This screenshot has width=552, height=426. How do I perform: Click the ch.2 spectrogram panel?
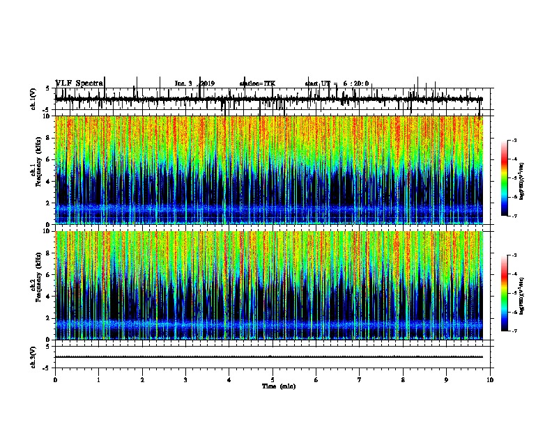(x=269, y=285)
